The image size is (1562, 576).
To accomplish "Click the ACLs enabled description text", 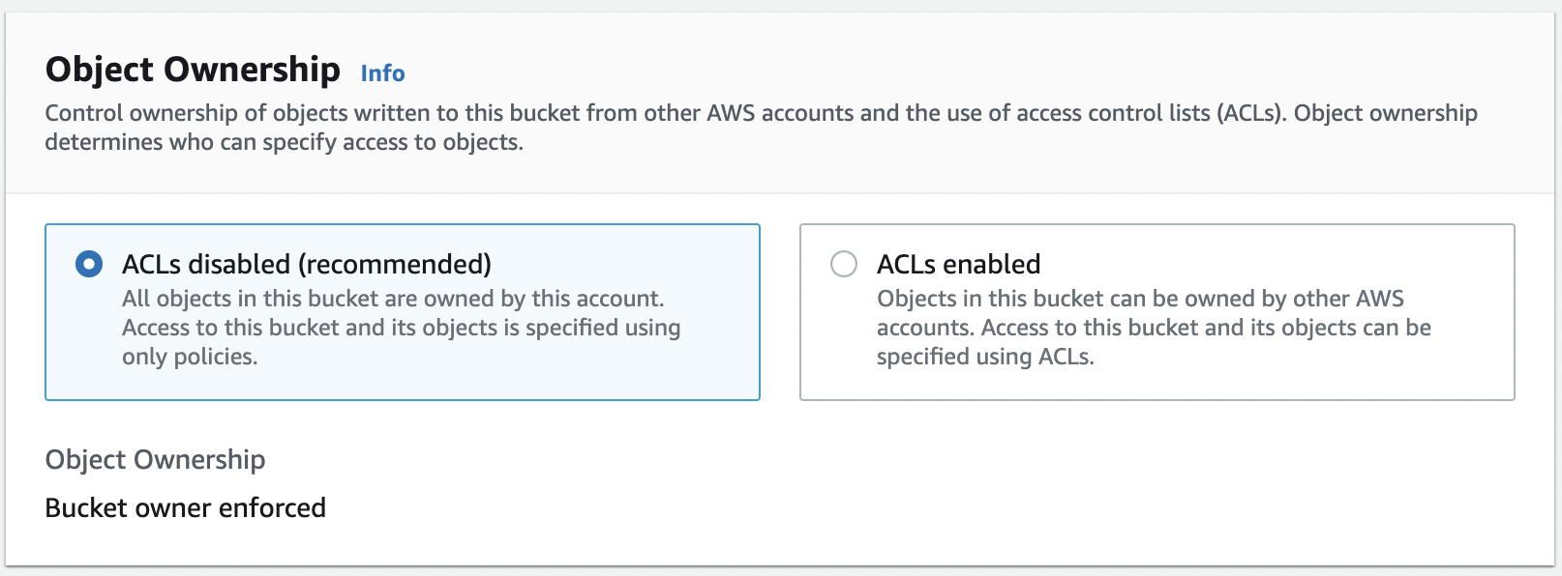I will [x=1154, y=328].
